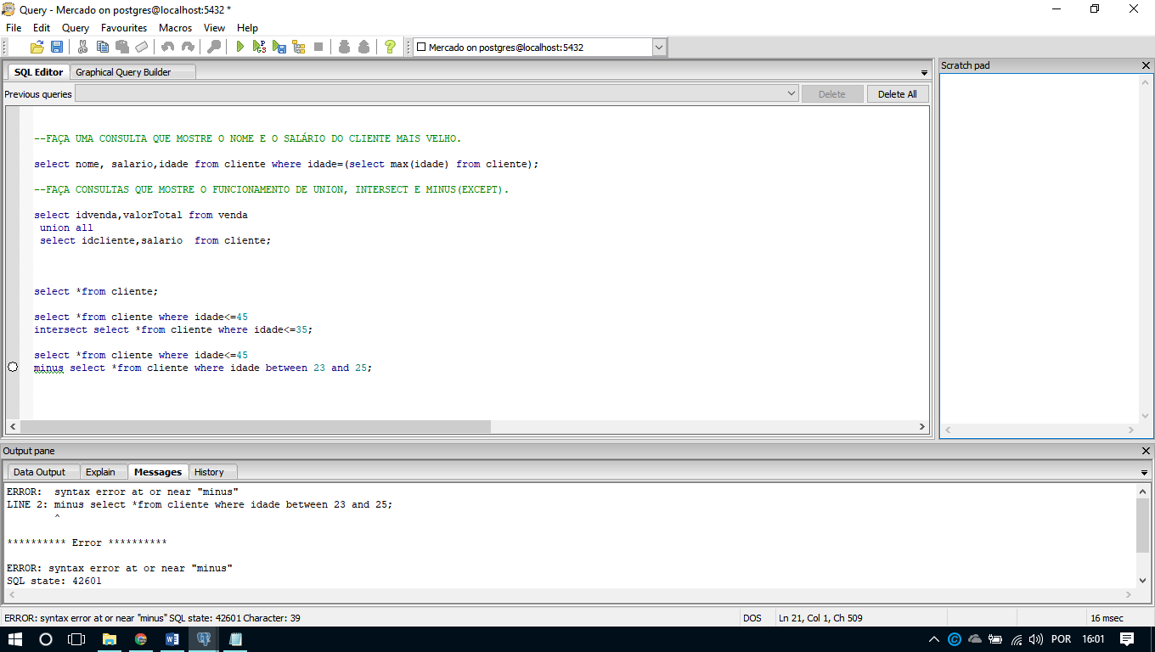
Task: Open the database connection dropdown
Action: click(659, 48)
